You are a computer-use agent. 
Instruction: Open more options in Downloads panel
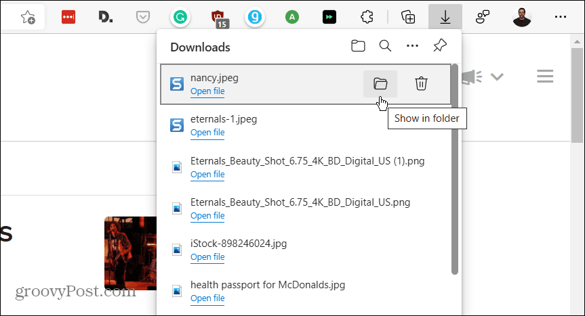coord(412,47)
